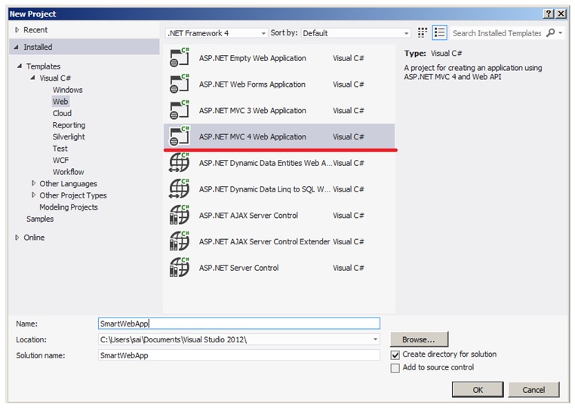This screenshot has height=408, width=575.
Task: Click the ASP.NET Web Forms Application icon
Action: pos(180,84)
